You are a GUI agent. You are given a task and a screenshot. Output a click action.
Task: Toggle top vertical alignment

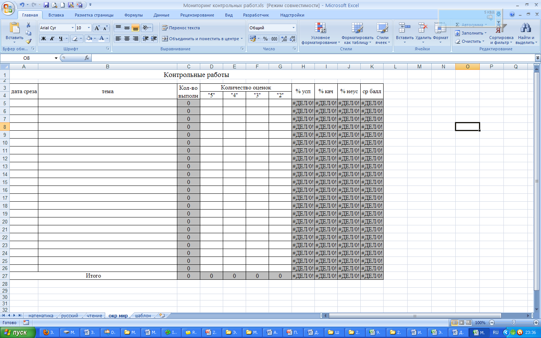click(x=118, y=28)
